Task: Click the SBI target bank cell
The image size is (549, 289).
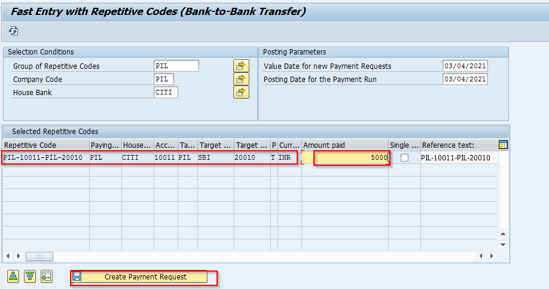Action: click(x=216, y=157)
